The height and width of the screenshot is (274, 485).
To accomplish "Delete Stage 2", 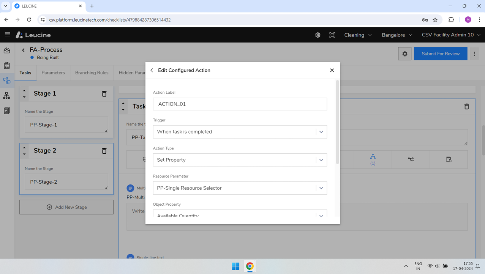I will tap(104, 151).
